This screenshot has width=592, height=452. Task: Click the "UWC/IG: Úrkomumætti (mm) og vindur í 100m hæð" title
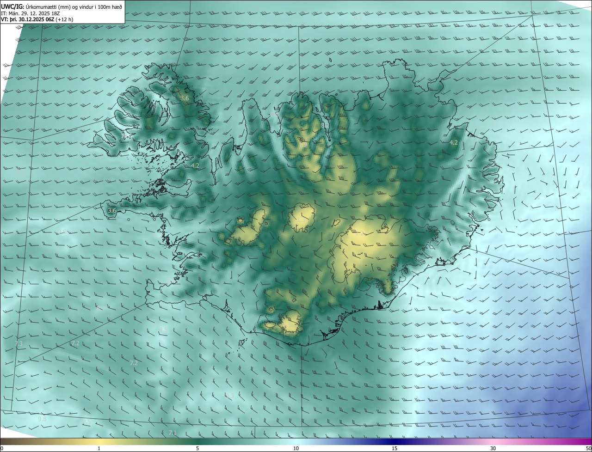[x=62, y=6]
